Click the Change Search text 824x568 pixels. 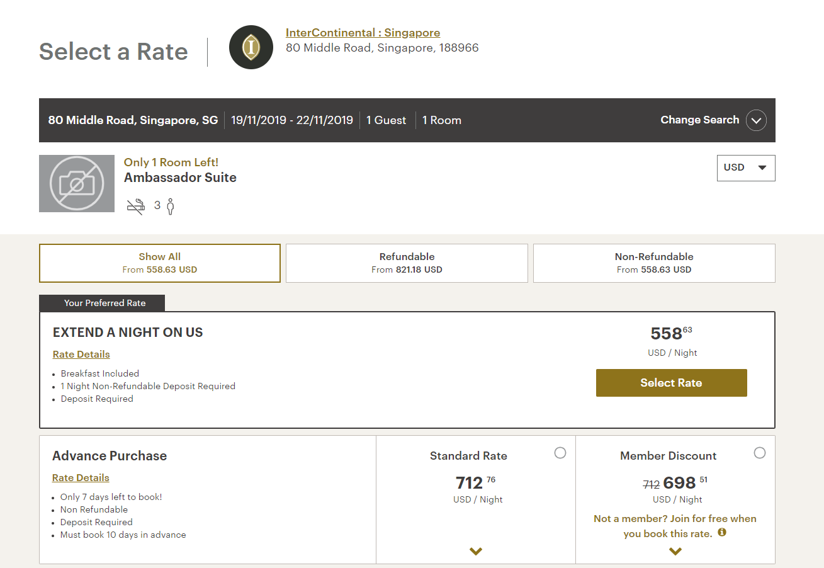[699, 120]
